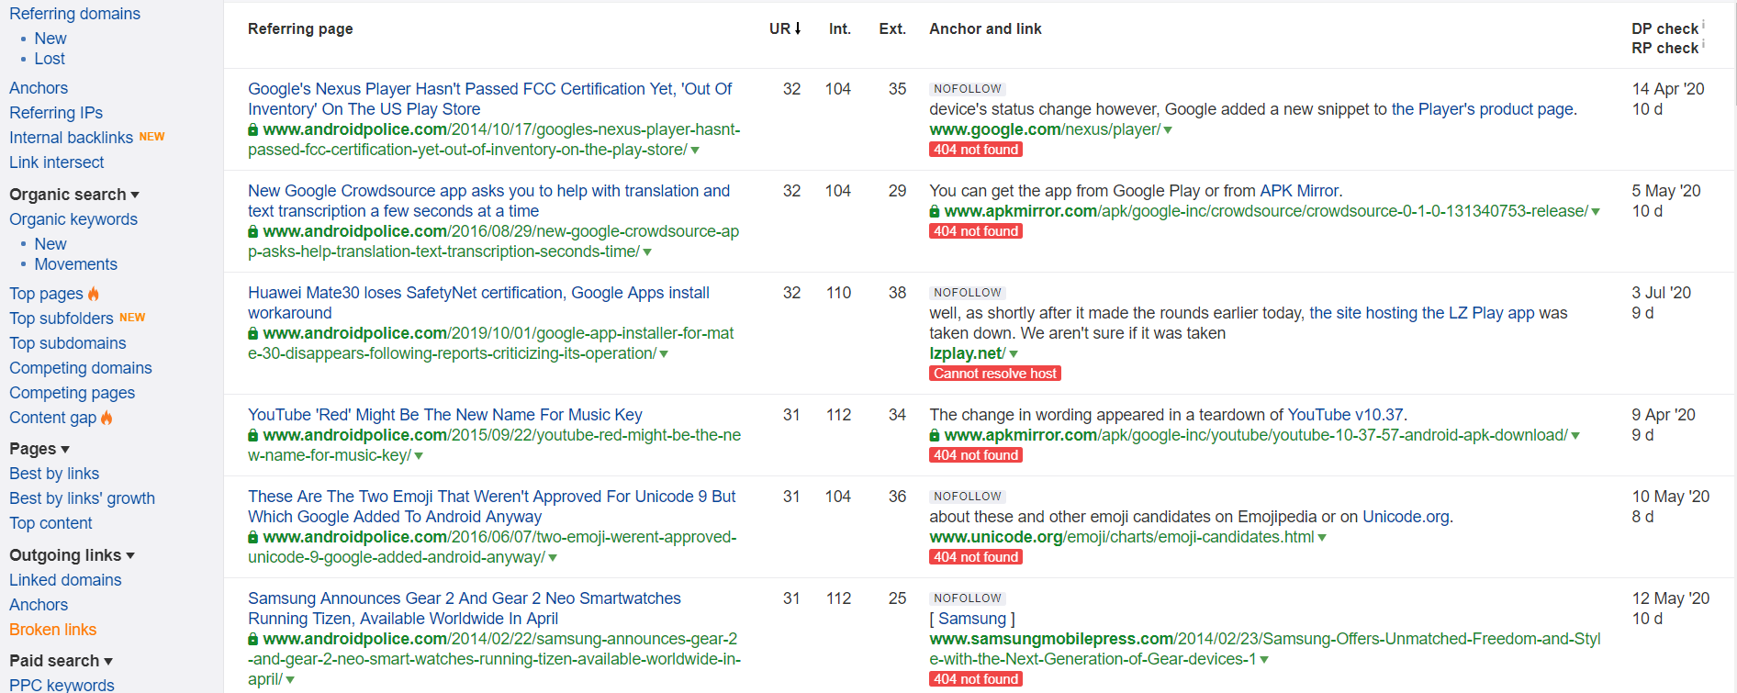Click the 'APK Mirror' anchor link

point(1299,191)
